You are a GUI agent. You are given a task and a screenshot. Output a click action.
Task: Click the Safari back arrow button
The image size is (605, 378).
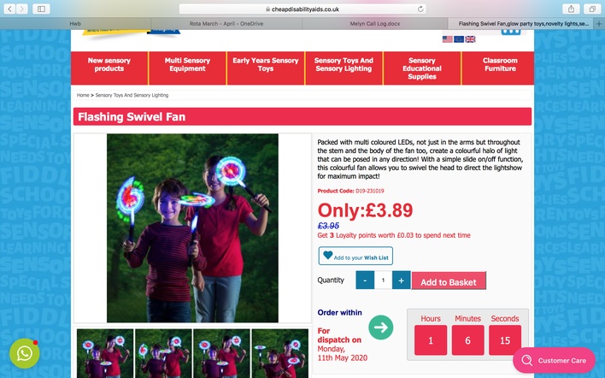(x=9, y=9)
